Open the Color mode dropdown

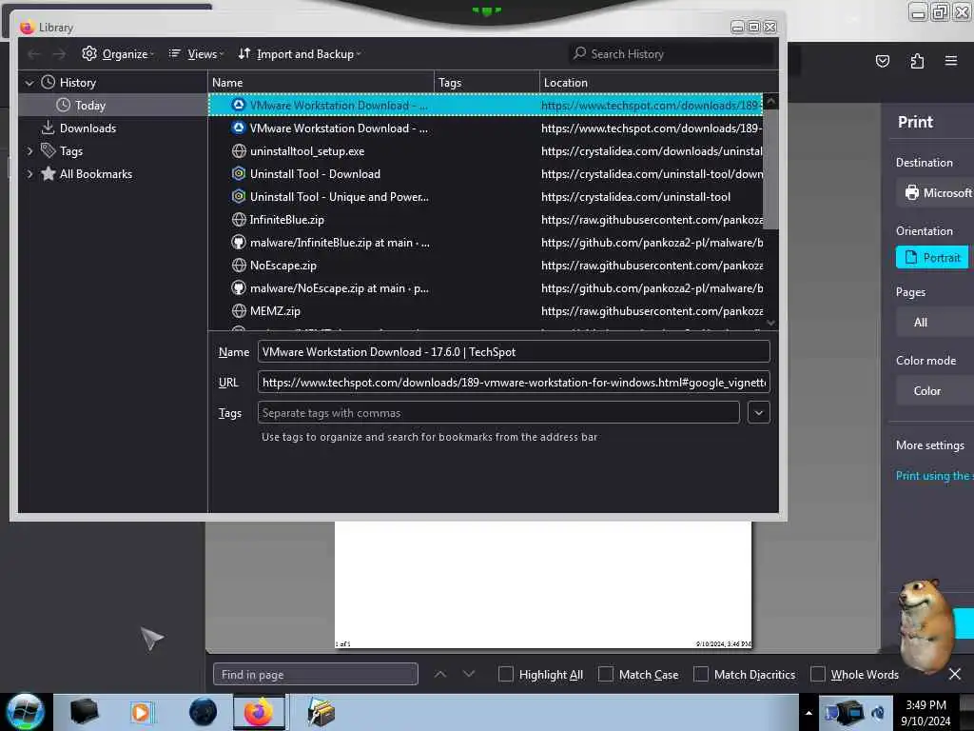click(935, 391)
